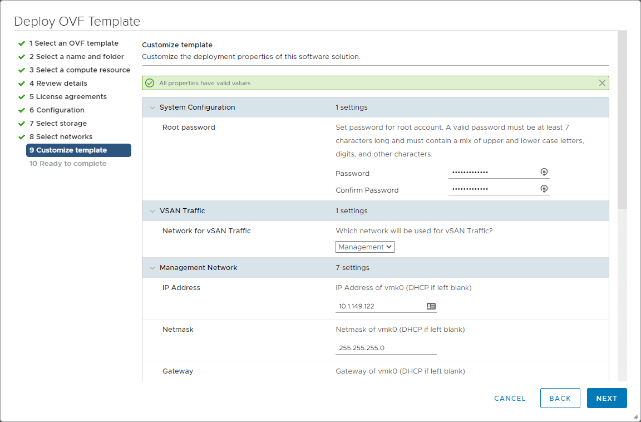Click the Netmask input field
The height and width of the screenshot is (422, 641).
pos(386,348)
